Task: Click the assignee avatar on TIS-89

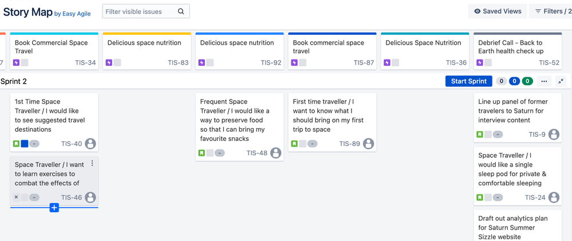Action: [x=368, y=144]
